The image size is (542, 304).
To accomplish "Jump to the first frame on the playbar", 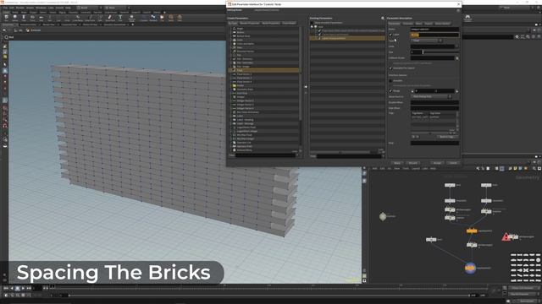I will pyautogui.click(x=6, y=288).
